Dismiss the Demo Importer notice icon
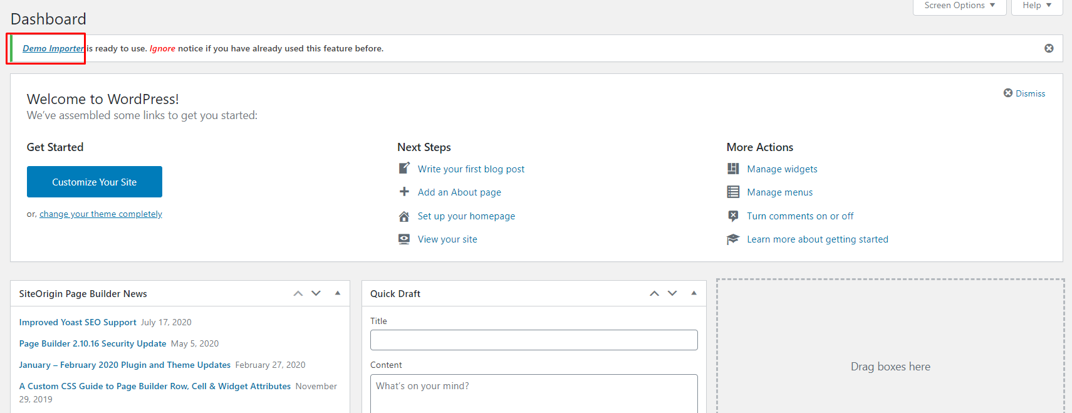 click(1049, 48)
